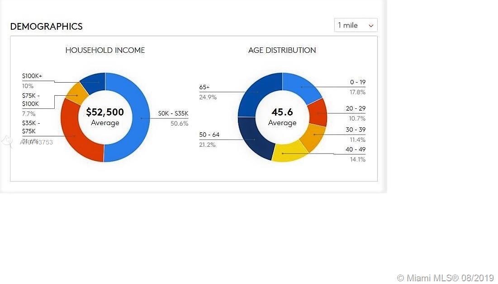Click the Demographics section heading

[x=46, y=27]
